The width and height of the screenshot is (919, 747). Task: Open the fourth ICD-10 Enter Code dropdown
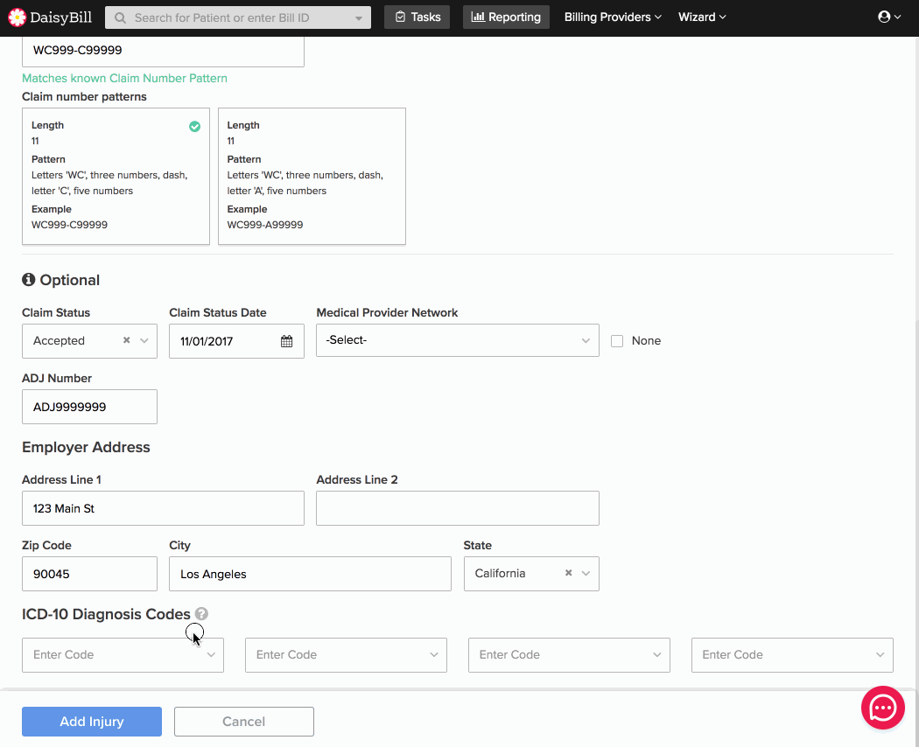[x=792, y=655]
